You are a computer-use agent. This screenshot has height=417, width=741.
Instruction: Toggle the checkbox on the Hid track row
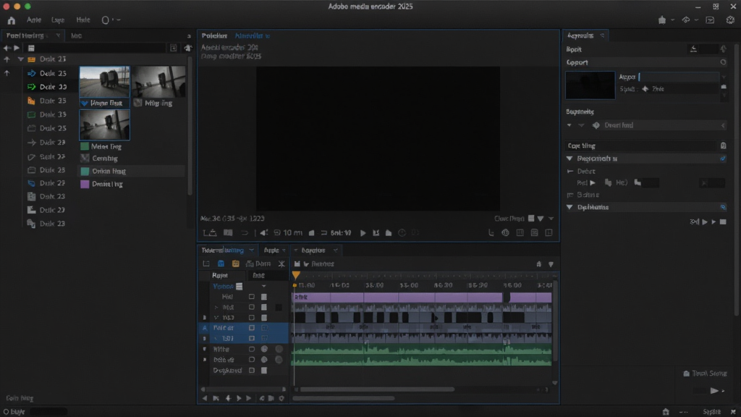click(x=251, y=297)
